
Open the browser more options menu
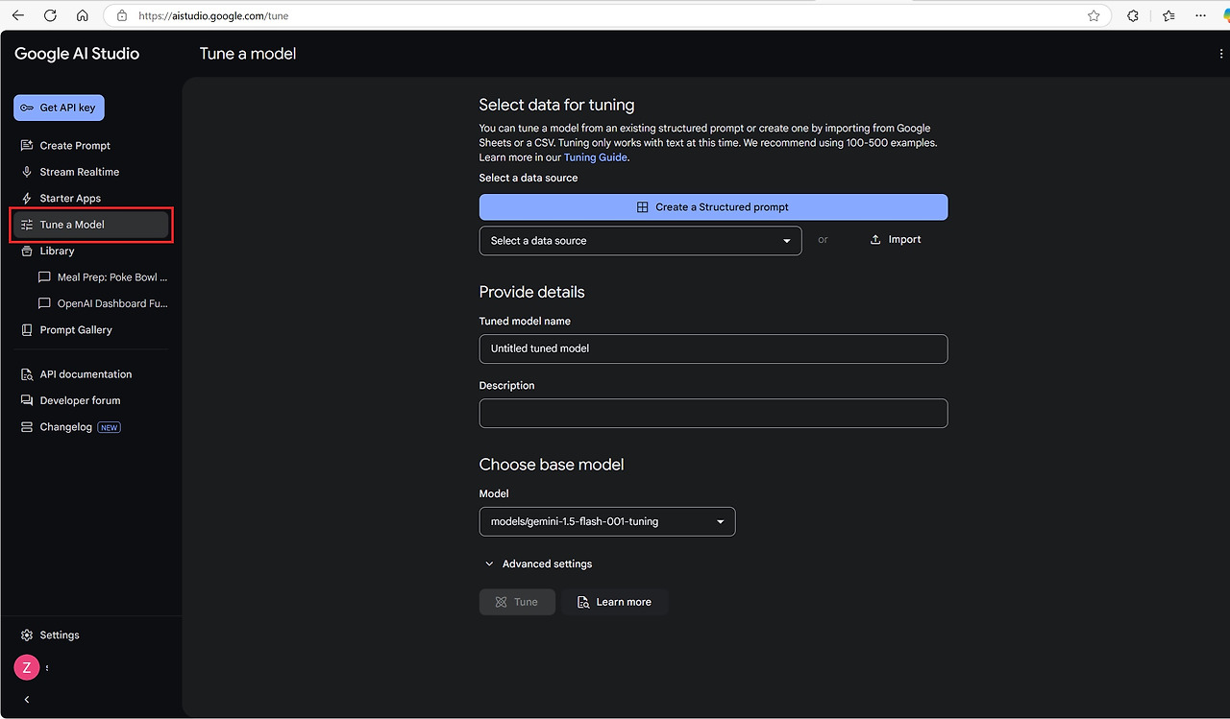tap(1200, 15)
